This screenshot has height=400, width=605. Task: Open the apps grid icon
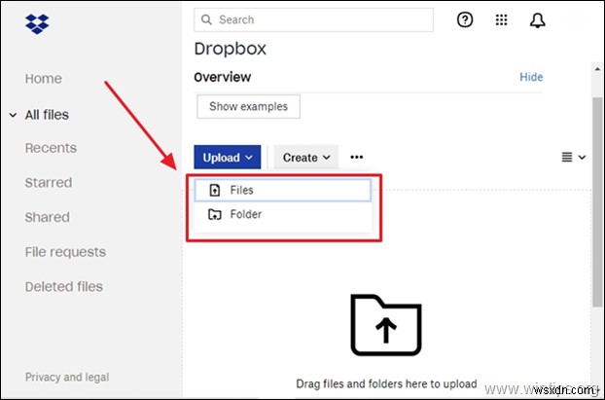click(501, 19)
